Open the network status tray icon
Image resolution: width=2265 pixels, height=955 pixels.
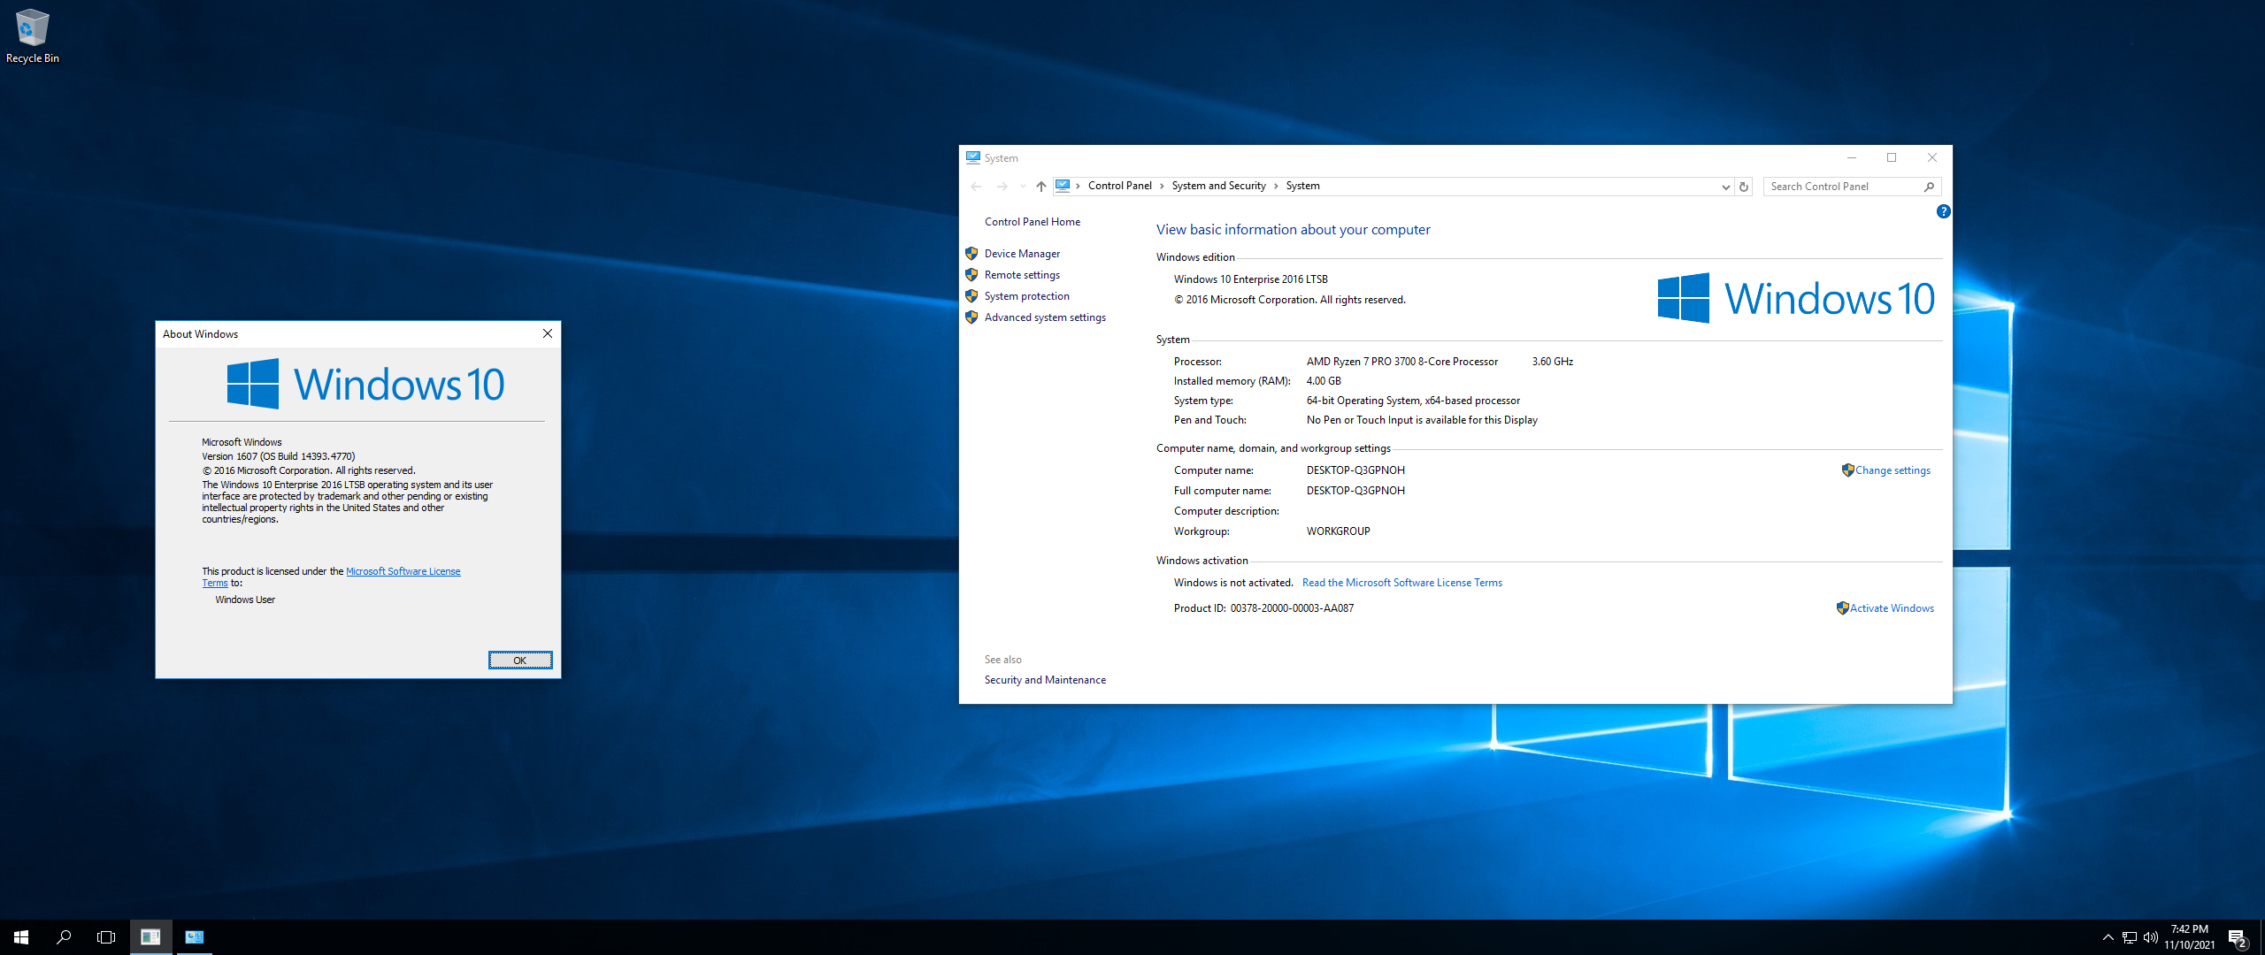coord(2129,937)
